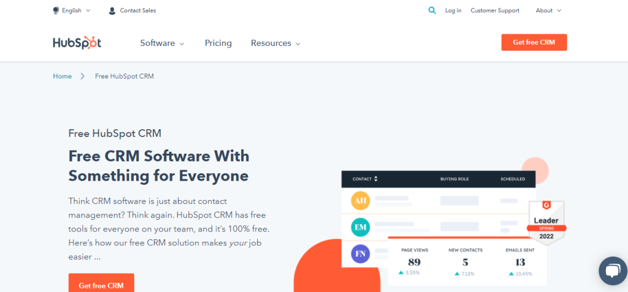The width and height of the screenshot is (628, 292).
Task: Open Customer Support link
Action: coord(495,10)
